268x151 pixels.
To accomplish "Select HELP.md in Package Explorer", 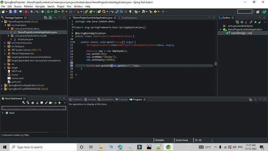I will [x=16, y=71].
